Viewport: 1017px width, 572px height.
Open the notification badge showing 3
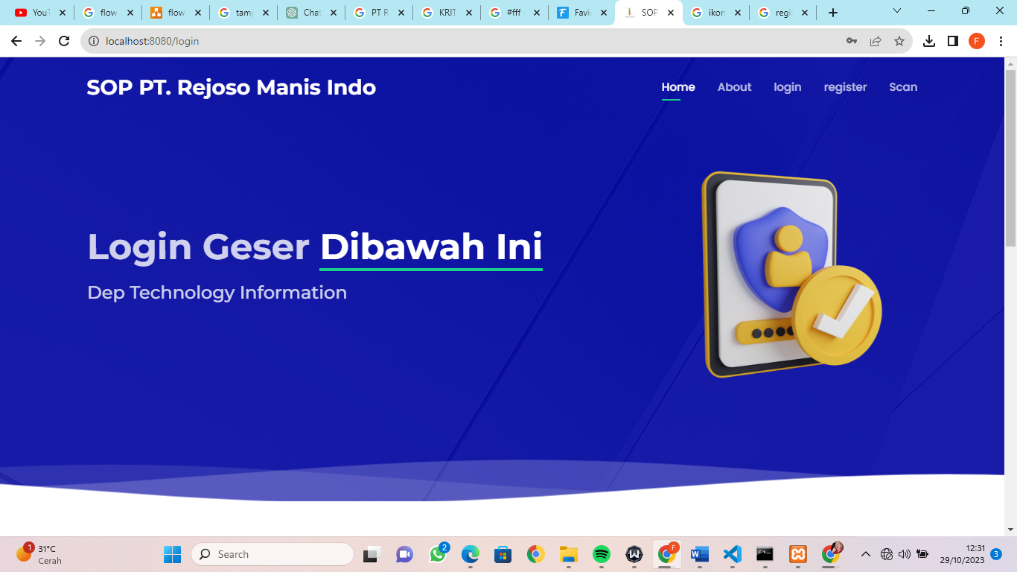996,554
